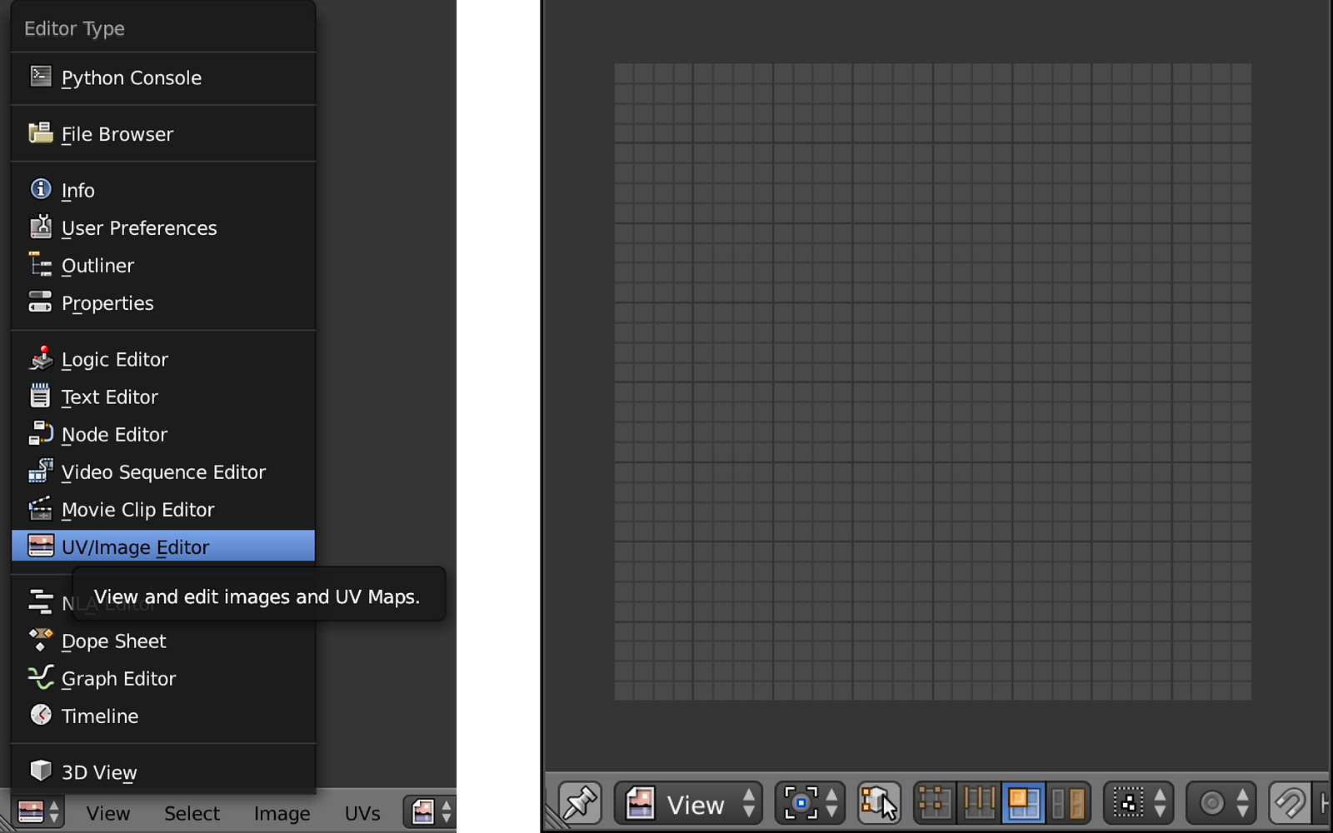Select Graph Editor type
This screenshot has height=833, width=1333.
[163, 678]
